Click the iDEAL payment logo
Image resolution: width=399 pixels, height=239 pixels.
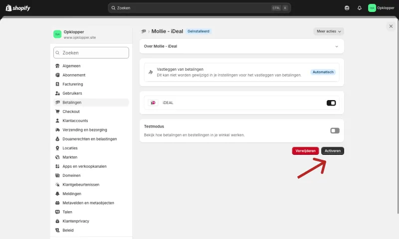(x=153, y=103)
